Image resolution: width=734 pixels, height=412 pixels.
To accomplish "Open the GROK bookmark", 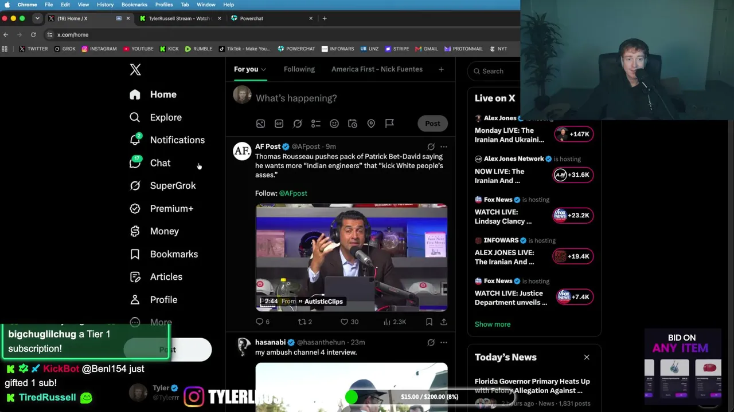I will click(x=65, y=49).
